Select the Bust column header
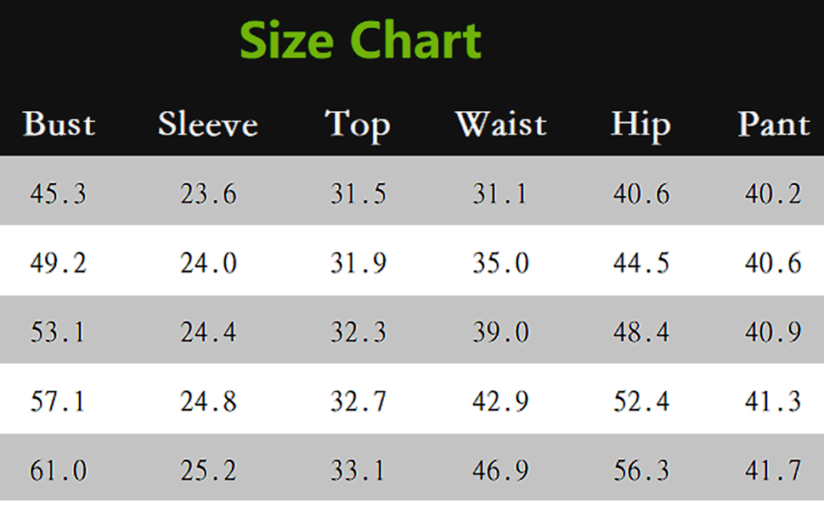824x509 pixels. click(59, 125)
